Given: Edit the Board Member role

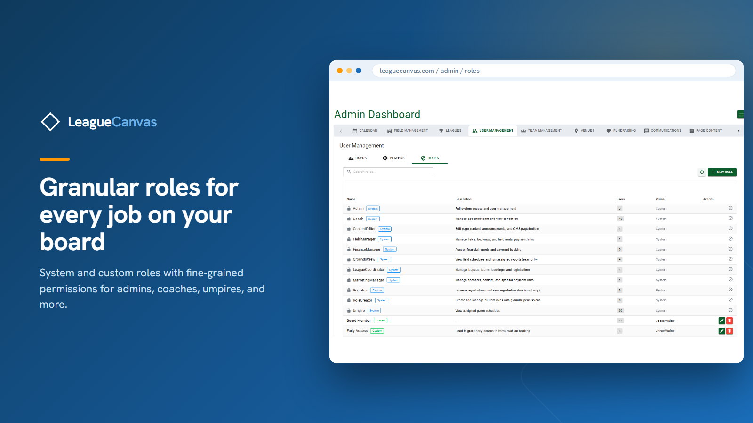Looking at the screenshot, I should tap(721, 321).
